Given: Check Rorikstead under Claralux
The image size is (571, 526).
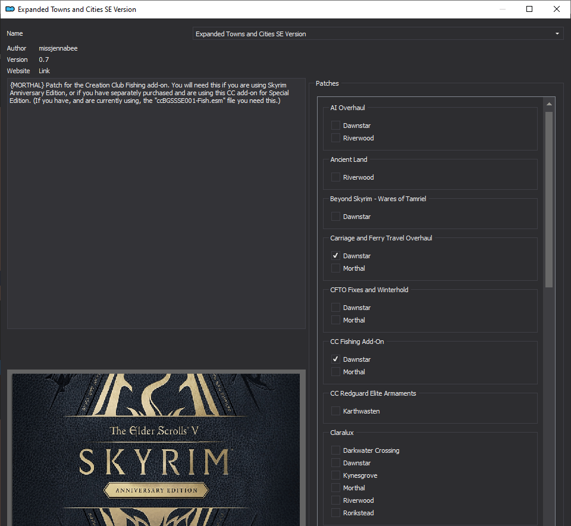Looking at the screenshot, I should tap(335, 512).
